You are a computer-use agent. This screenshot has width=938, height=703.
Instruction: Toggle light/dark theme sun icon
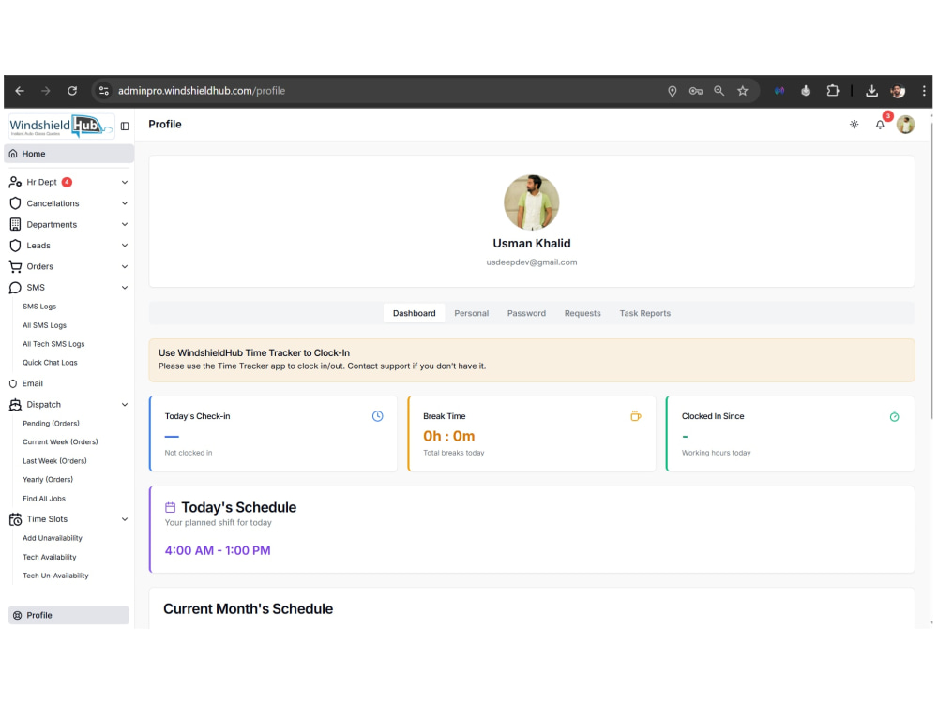point(854,125)
